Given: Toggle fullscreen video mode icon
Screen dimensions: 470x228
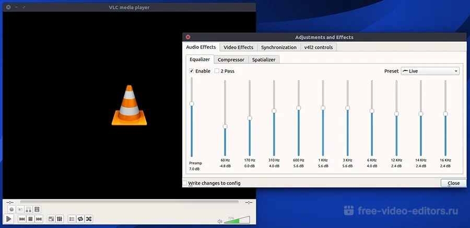Looking at the screenshot, I should [x=51, y=219].
